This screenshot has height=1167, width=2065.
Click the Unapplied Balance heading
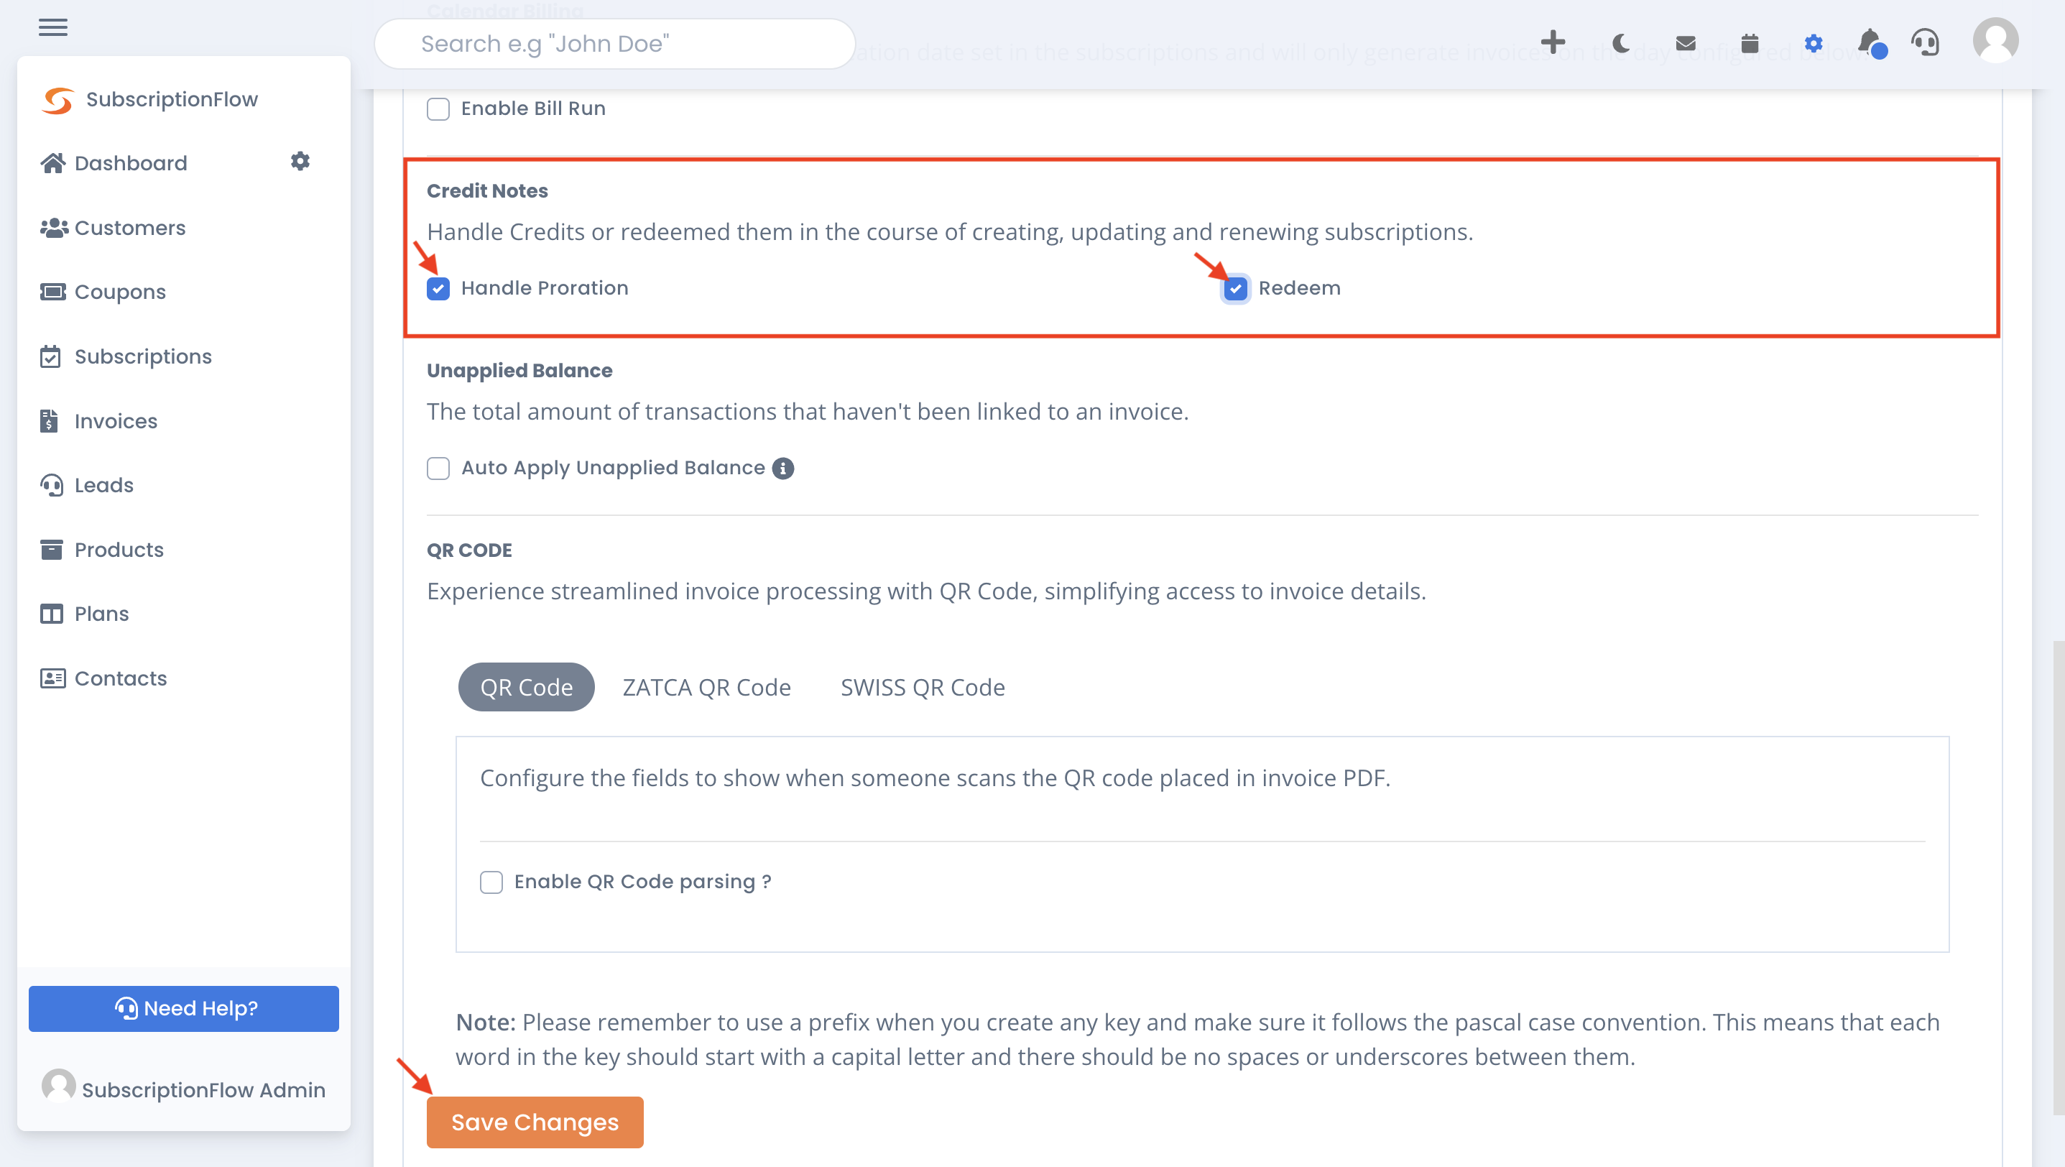point(519,370)
